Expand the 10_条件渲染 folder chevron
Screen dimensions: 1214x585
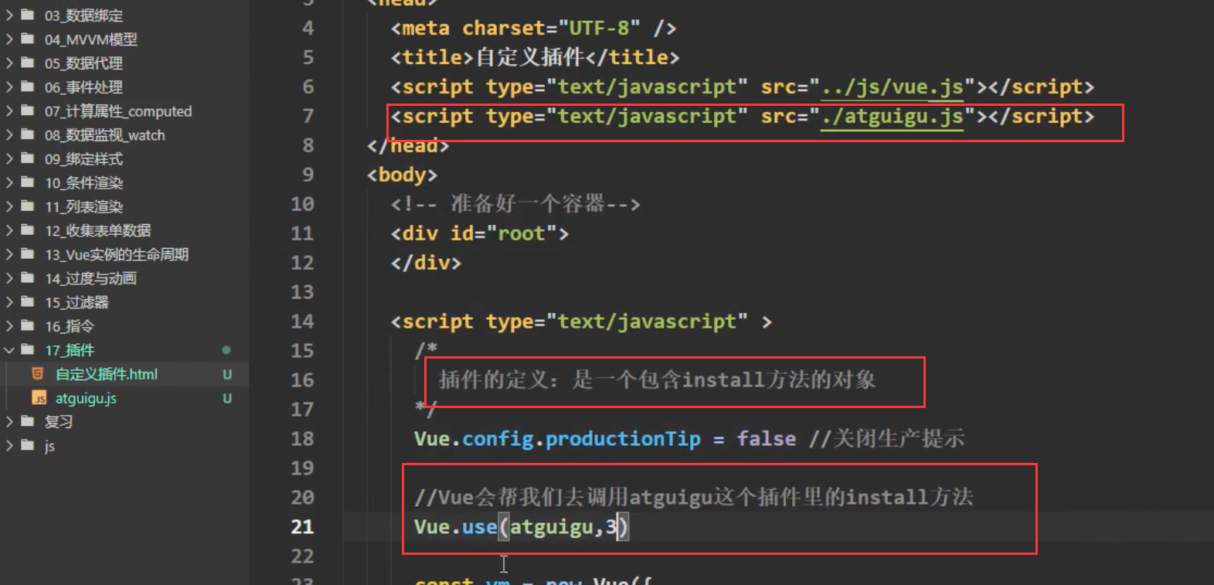(9, 183)
